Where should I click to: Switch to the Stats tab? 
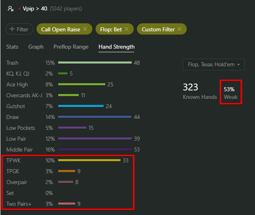12,47
